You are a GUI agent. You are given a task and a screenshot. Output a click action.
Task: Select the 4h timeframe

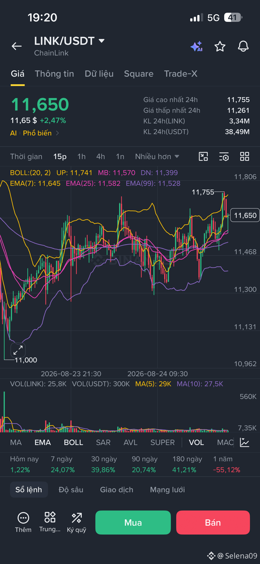coord(100,156)
